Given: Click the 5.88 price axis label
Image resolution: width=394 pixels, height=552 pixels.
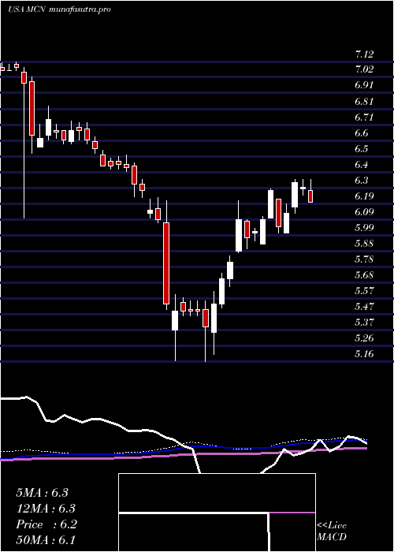Looking at the screenshot, I should (364, 244).
